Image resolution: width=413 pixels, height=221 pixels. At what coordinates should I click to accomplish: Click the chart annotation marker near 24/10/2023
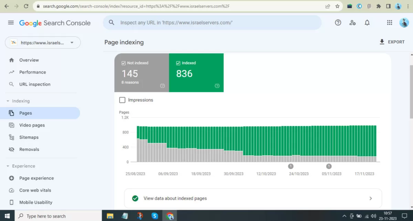[291, 166]
